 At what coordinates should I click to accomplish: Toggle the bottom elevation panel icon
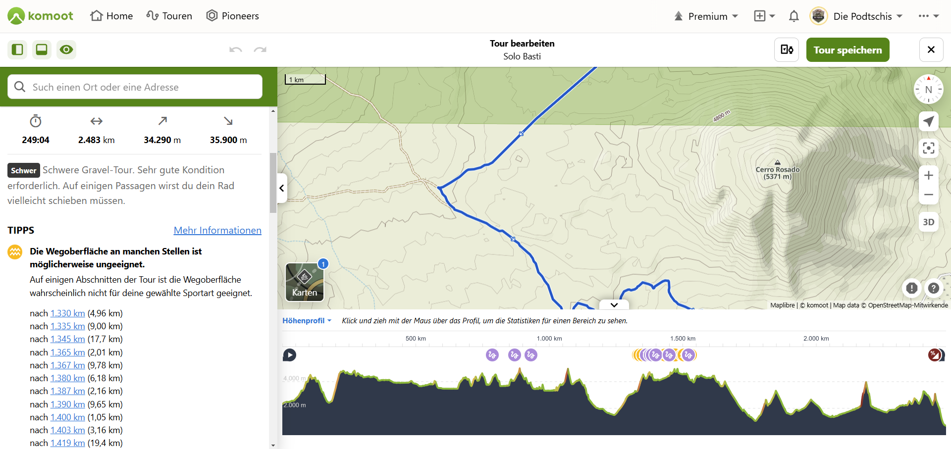click(42, 50)
